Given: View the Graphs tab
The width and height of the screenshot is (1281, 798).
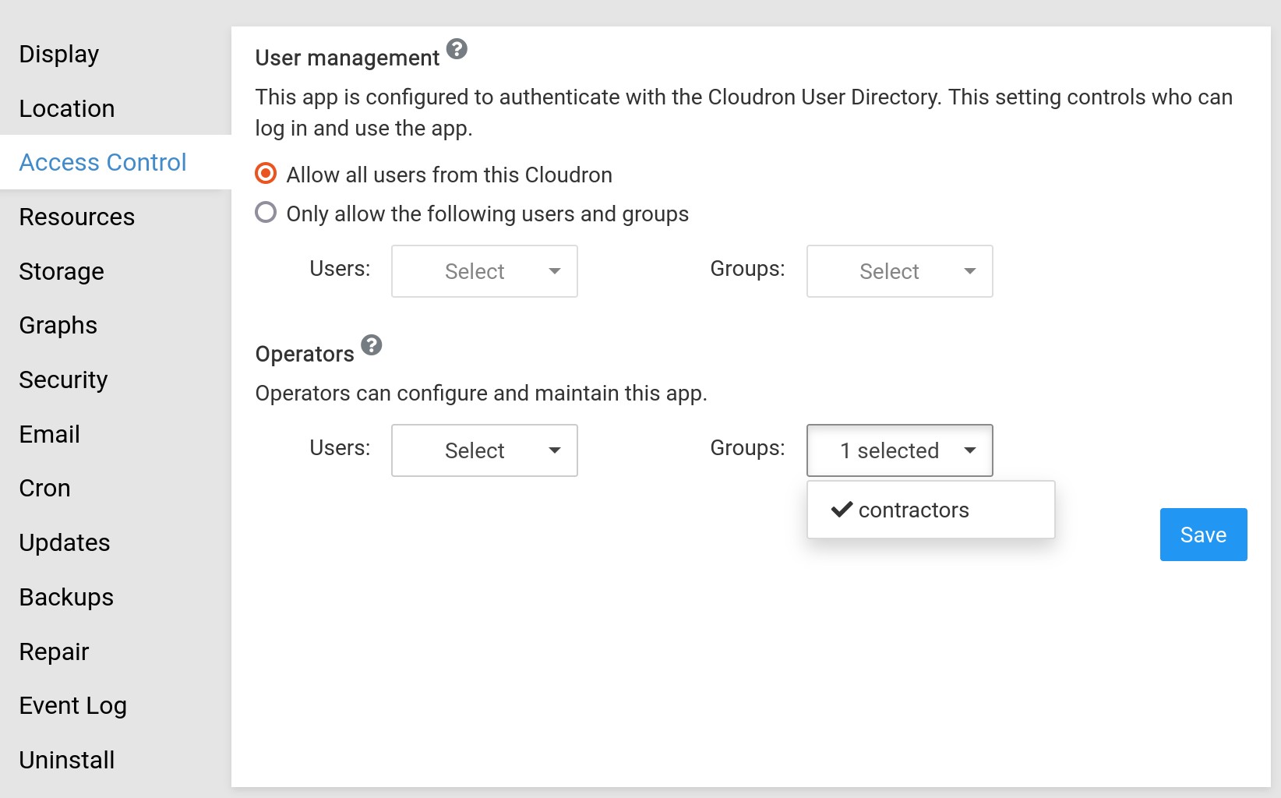Looking at the screenshot, I should click(58, 325).
